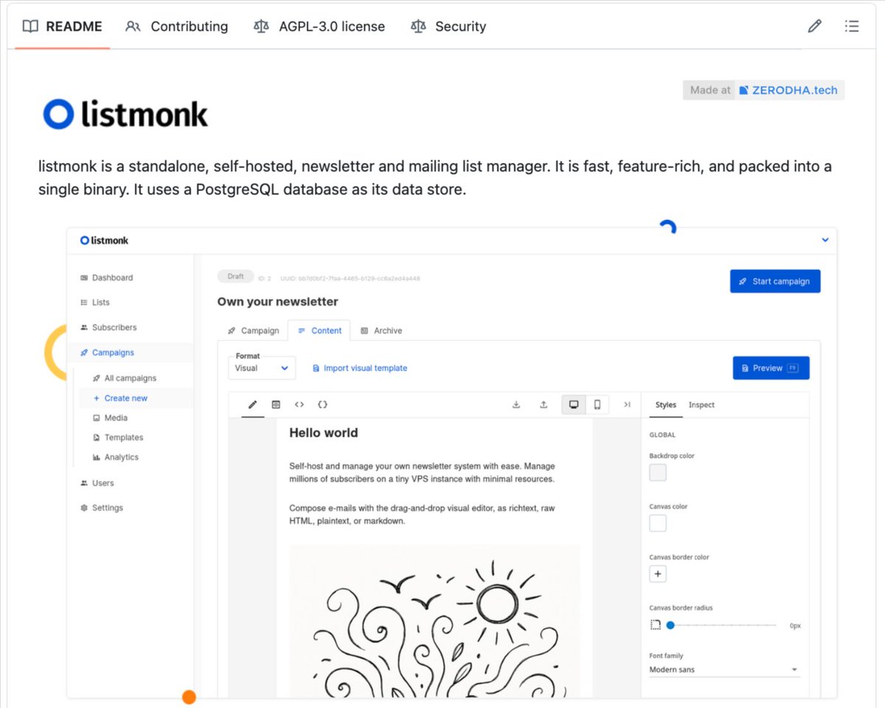885x708 pixels.
Task: Click the pencil edit README icon
Action: coord(815,27)
